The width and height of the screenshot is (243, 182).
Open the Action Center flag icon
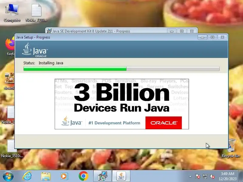197,176
